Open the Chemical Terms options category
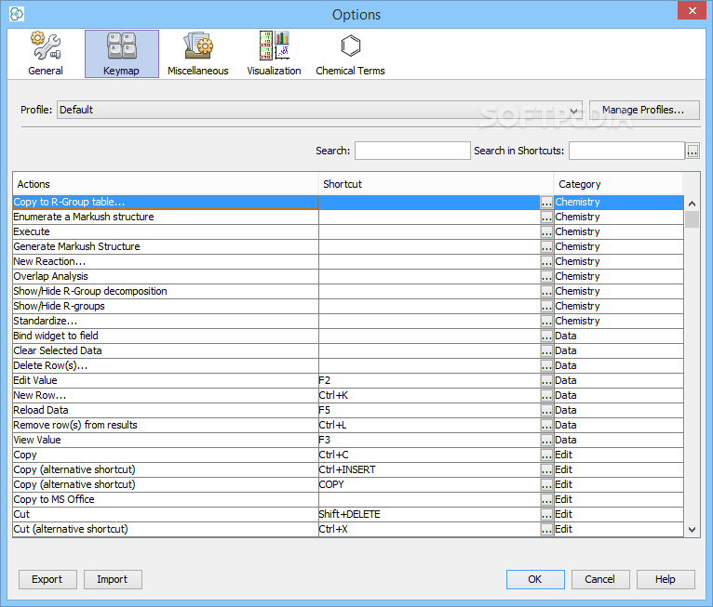The height and width of the screenshot is (607, 713). coord(350,54)
